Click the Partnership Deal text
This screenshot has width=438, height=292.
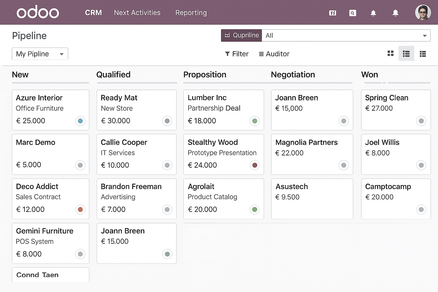[x=214, y=108]
